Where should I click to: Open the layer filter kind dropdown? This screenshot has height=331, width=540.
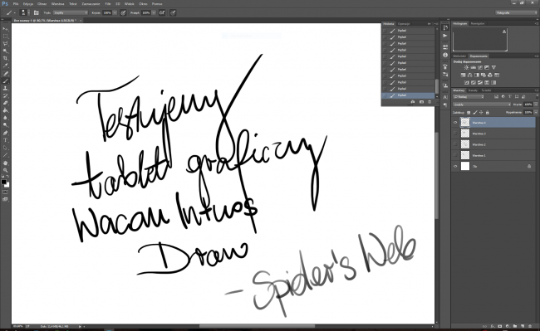(469, 97)
